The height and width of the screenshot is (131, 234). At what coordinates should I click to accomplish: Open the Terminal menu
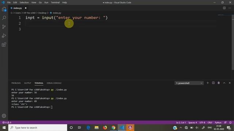coord(55,3)
